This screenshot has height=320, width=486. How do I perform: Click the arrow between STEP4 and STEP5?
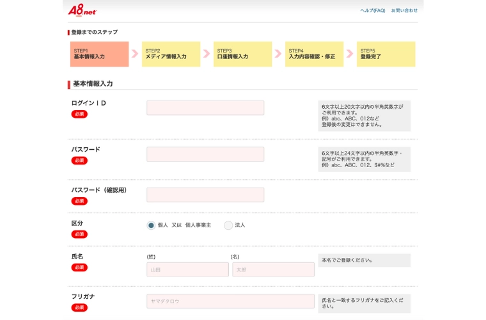350,54
